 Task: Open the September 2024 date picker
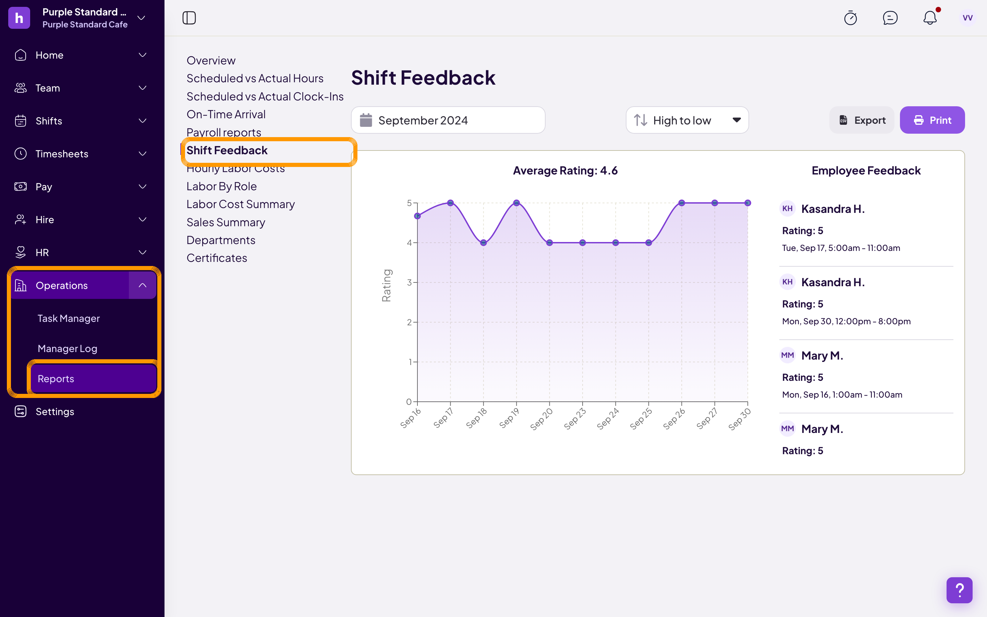pos(448,120)
